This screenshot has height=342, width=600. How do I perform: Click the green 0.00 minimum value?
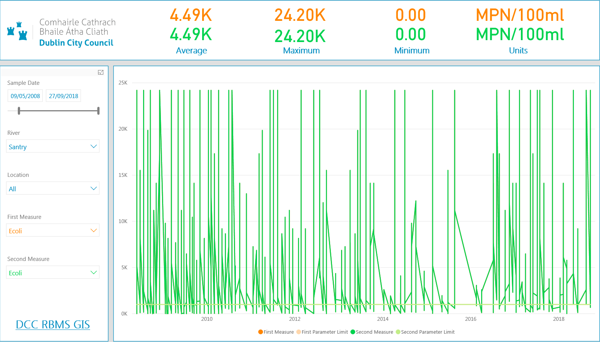tap(411, 34)
